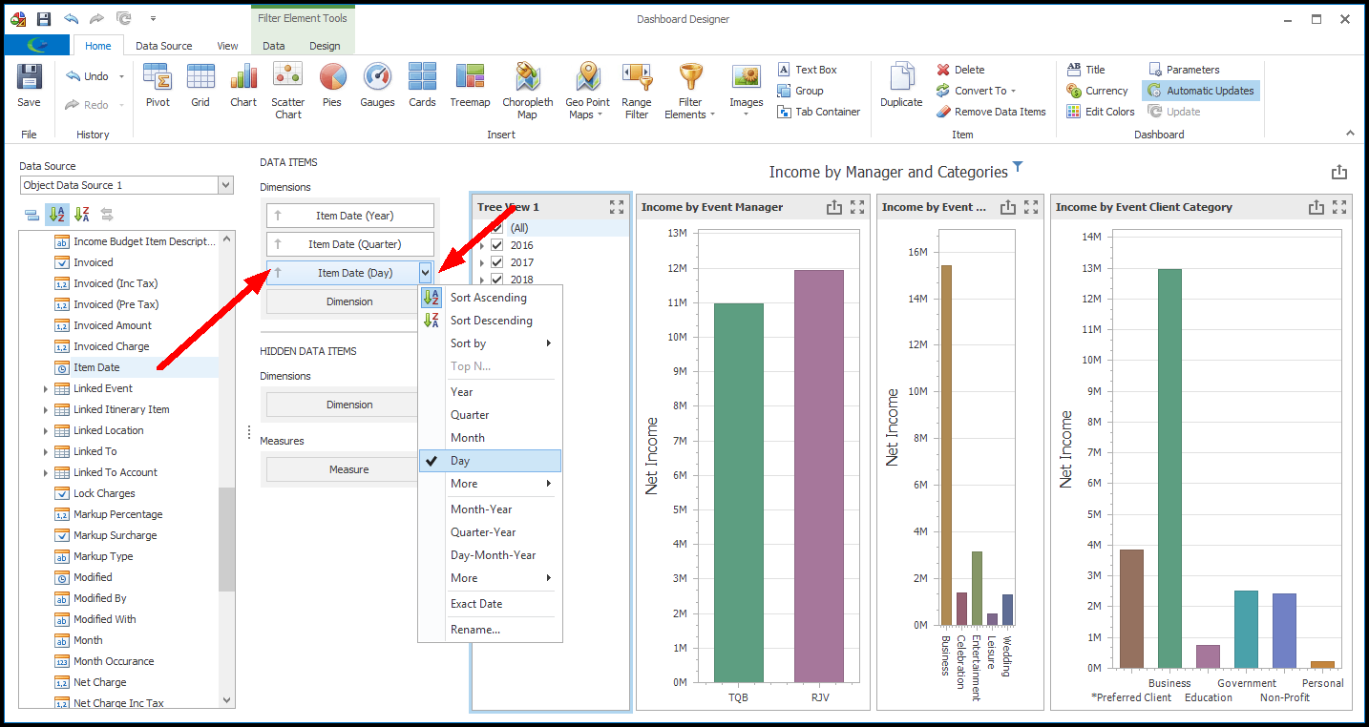Select Day-Month-Year grouping

pos(491,555)
